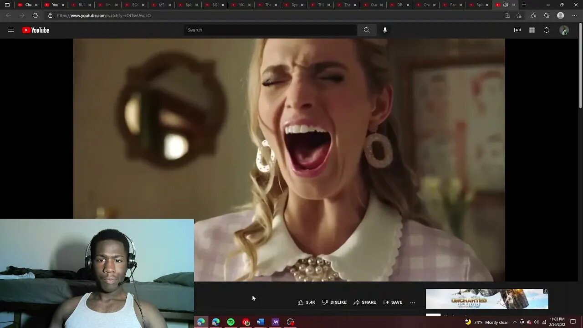Open browser Collections icon
Image resolution: width=583 pixels, height=328 pixels.
pyautogui.click(x=547, y=15)
